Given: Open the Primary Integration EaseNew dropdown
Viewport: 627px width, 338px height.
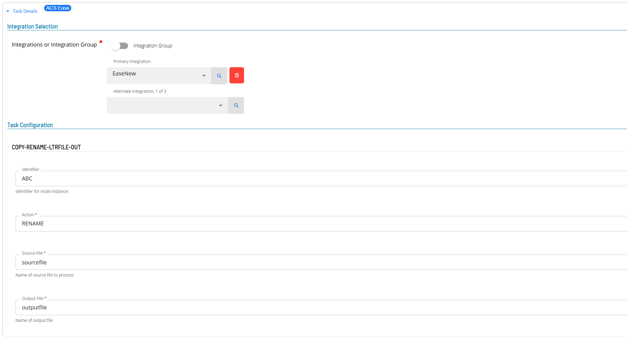Looking at the screenshot, I should 159,75.
